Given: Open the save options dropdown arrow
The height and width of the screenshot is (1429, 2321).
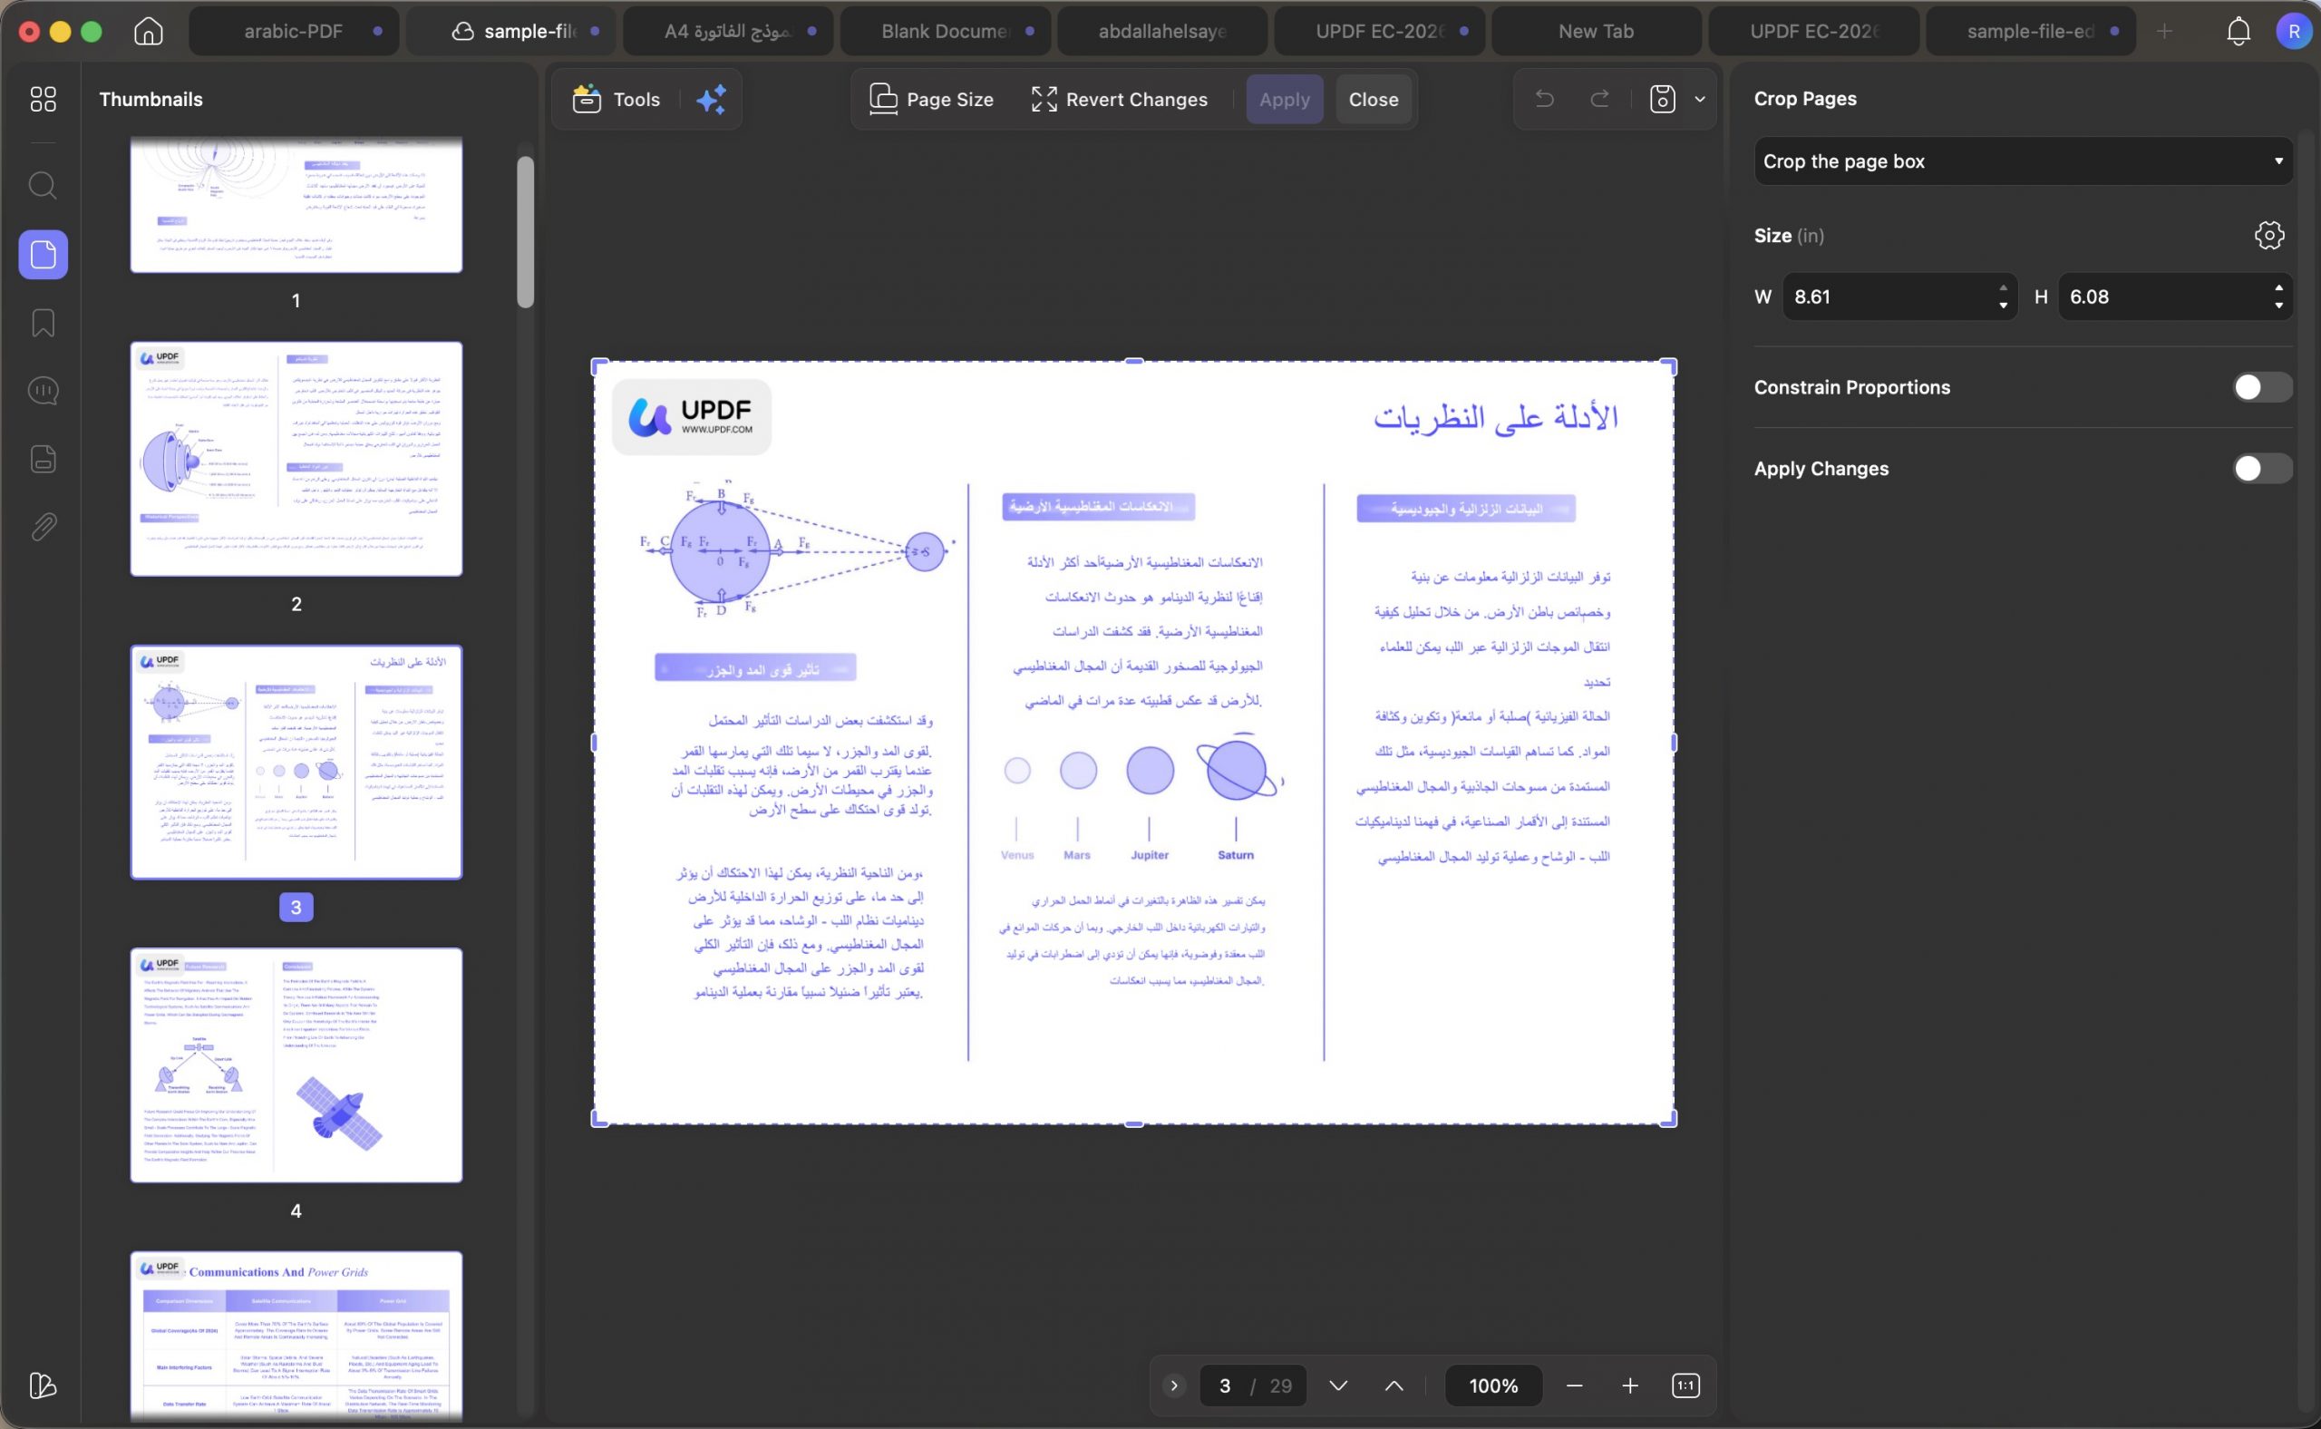Looking at the screenshot, I should coord(1700,98).
